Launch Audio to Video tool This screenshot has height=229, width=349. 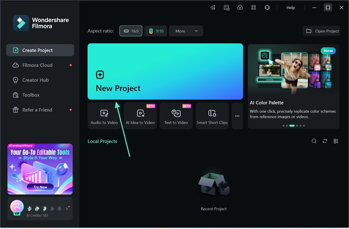point(104,116)
